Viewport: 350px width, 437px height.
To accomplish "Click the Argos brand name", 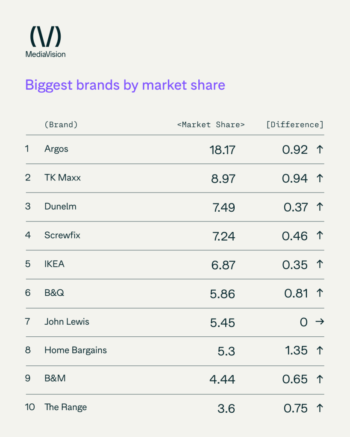I will (x=56, y=149).
